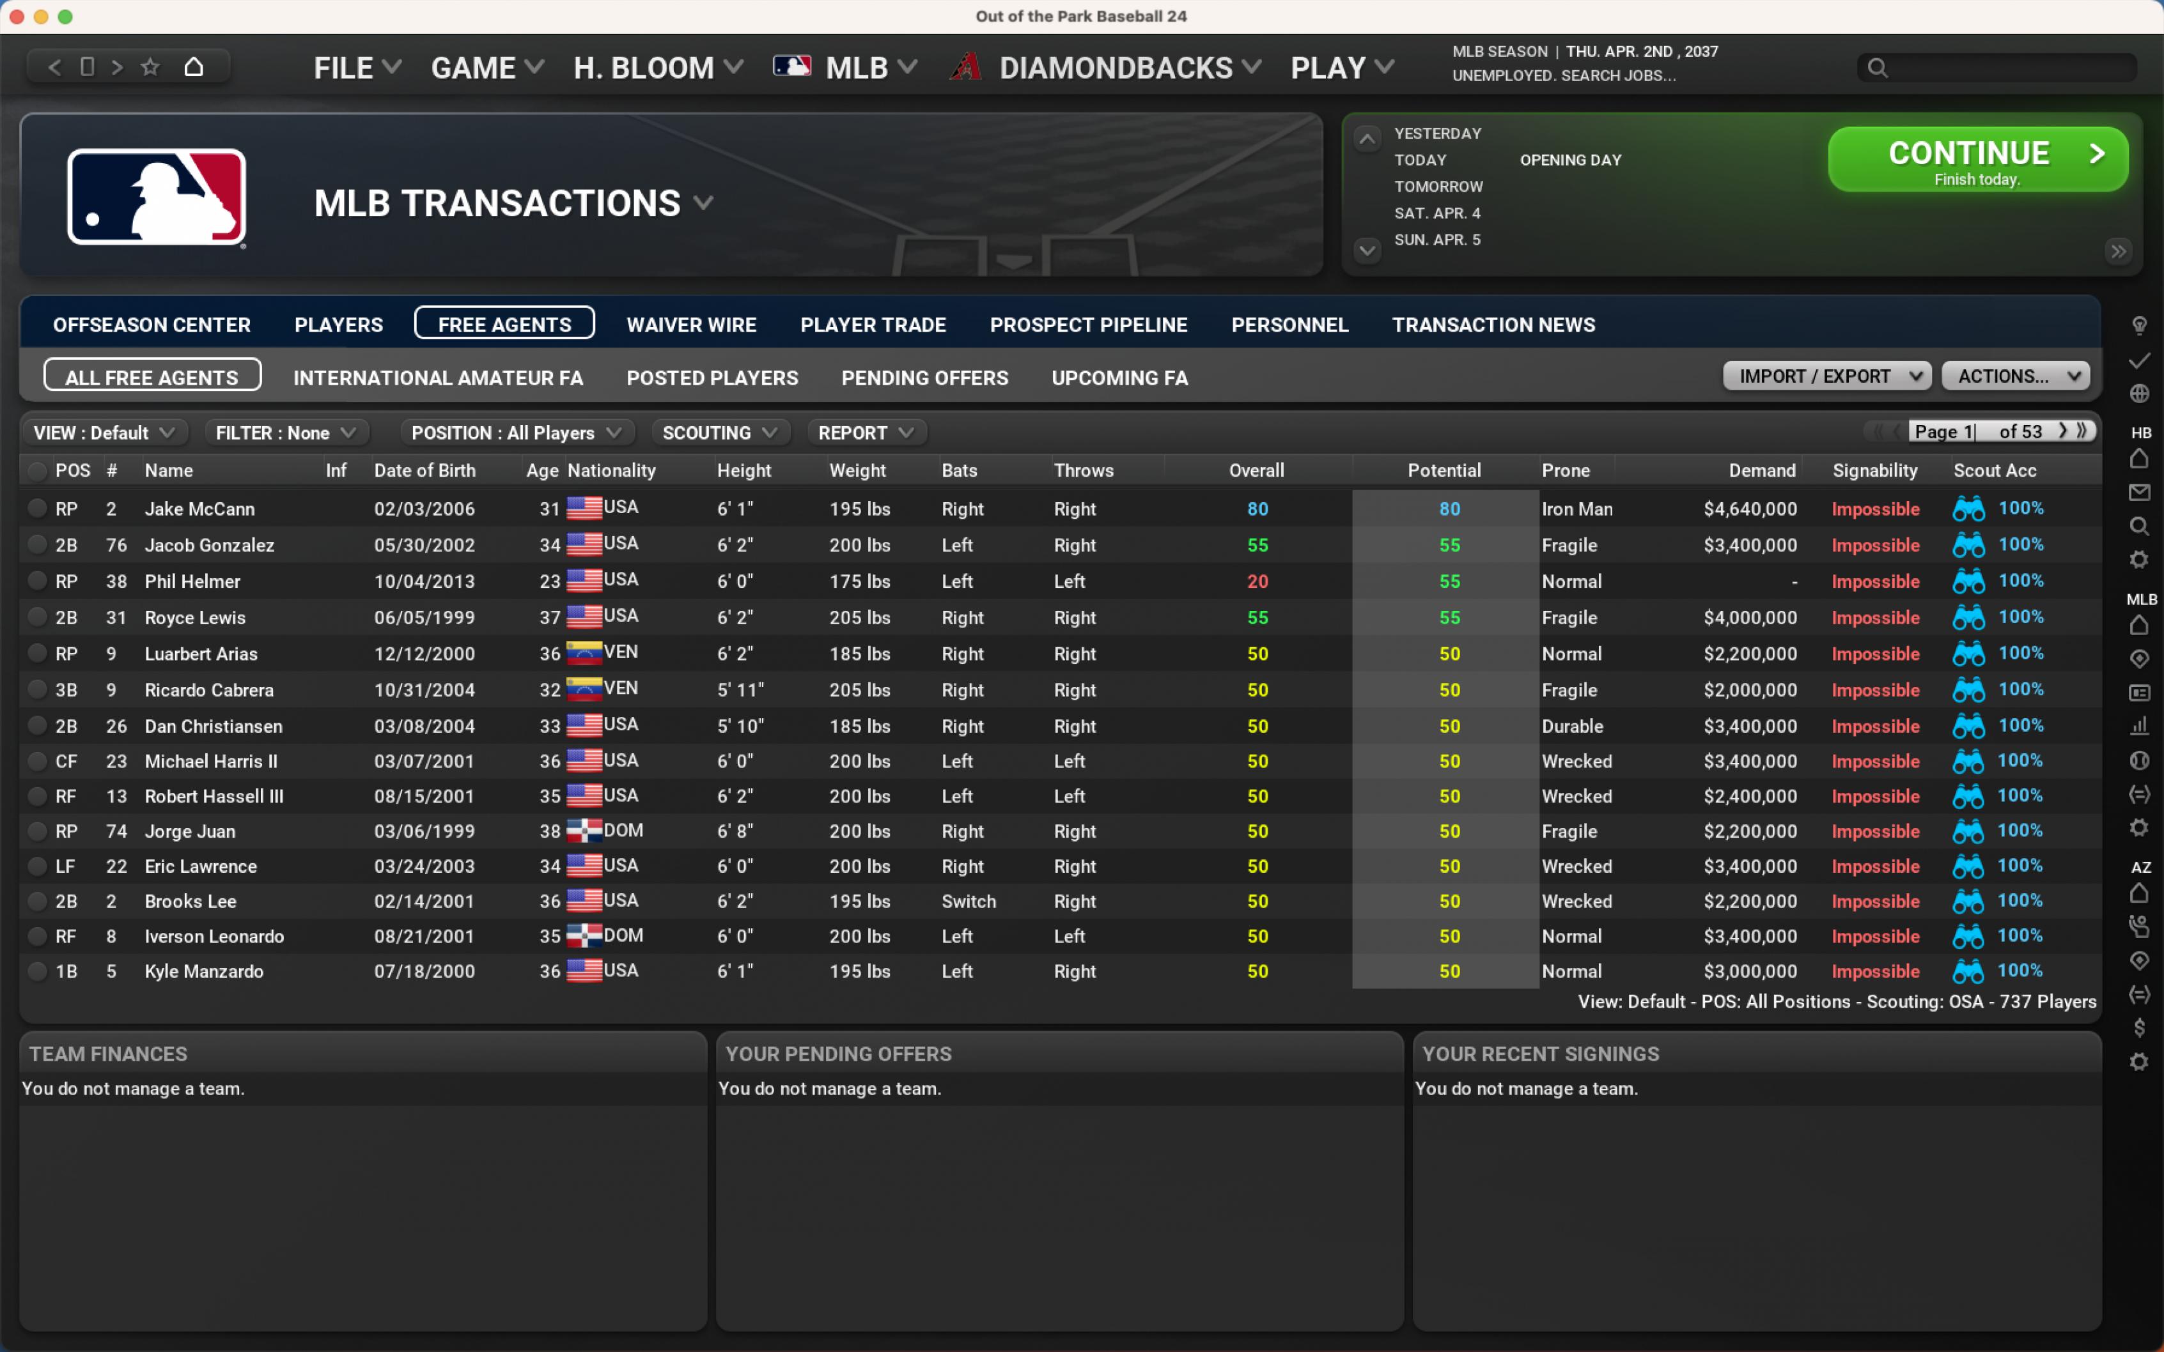Go to next page of free agents
This screenshot has height=1352, width=2164.
tap(2063, 431)
